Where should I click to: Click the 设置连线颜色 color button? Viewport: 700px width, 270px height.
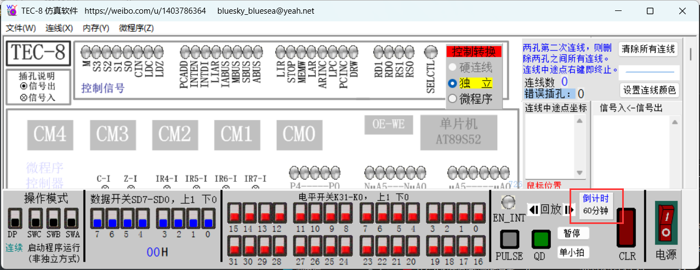(x=649, y=90)
